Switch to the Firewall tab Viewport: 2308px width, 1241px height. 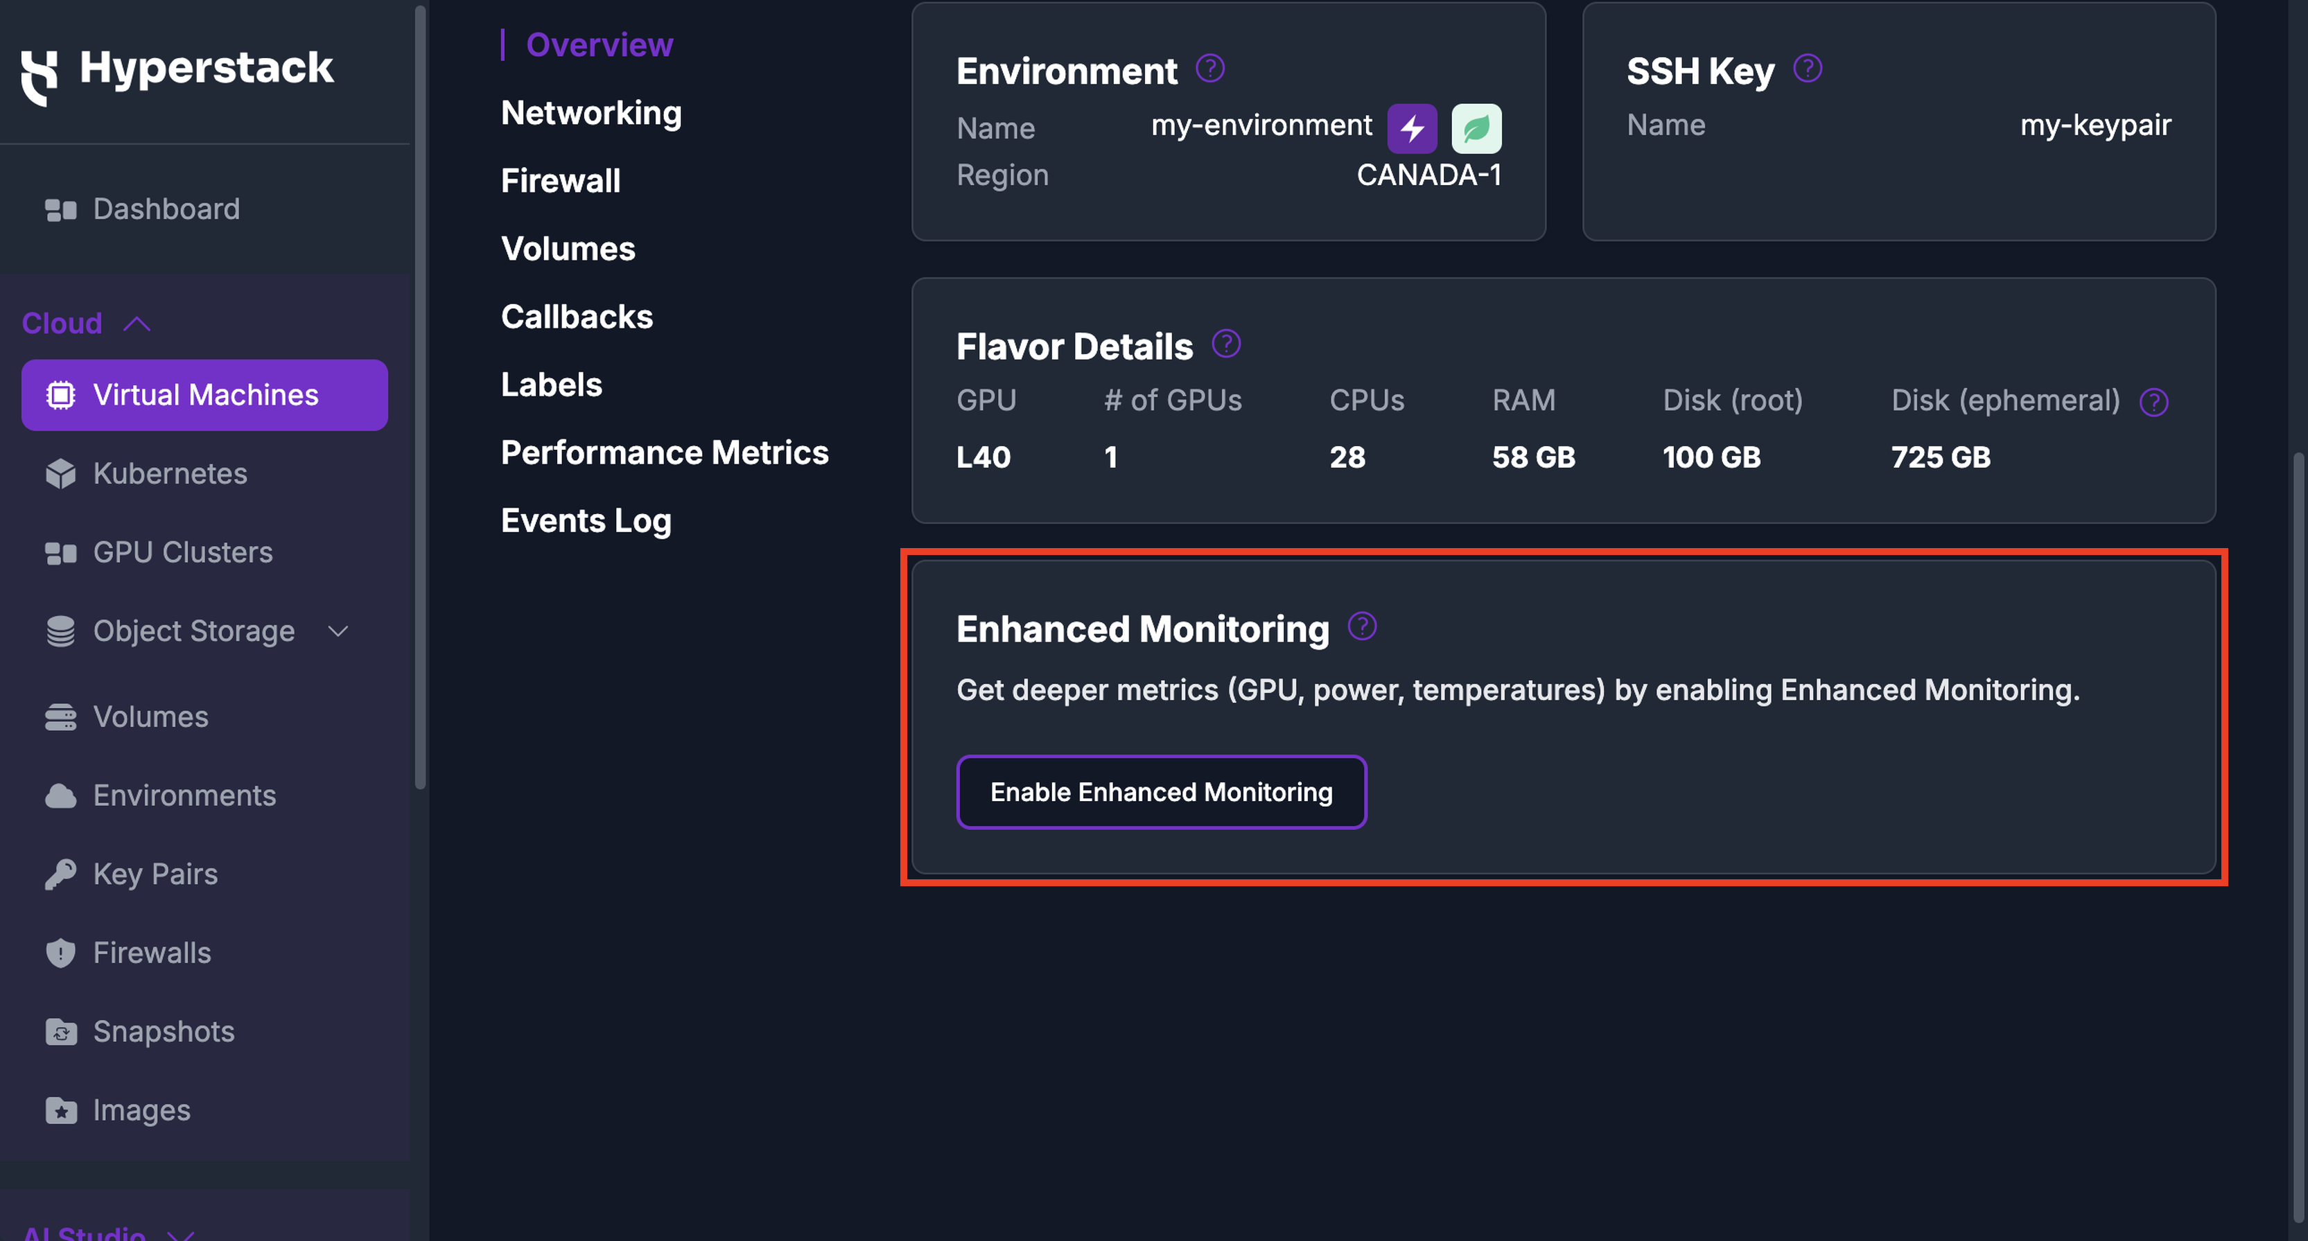click(561, 181)
